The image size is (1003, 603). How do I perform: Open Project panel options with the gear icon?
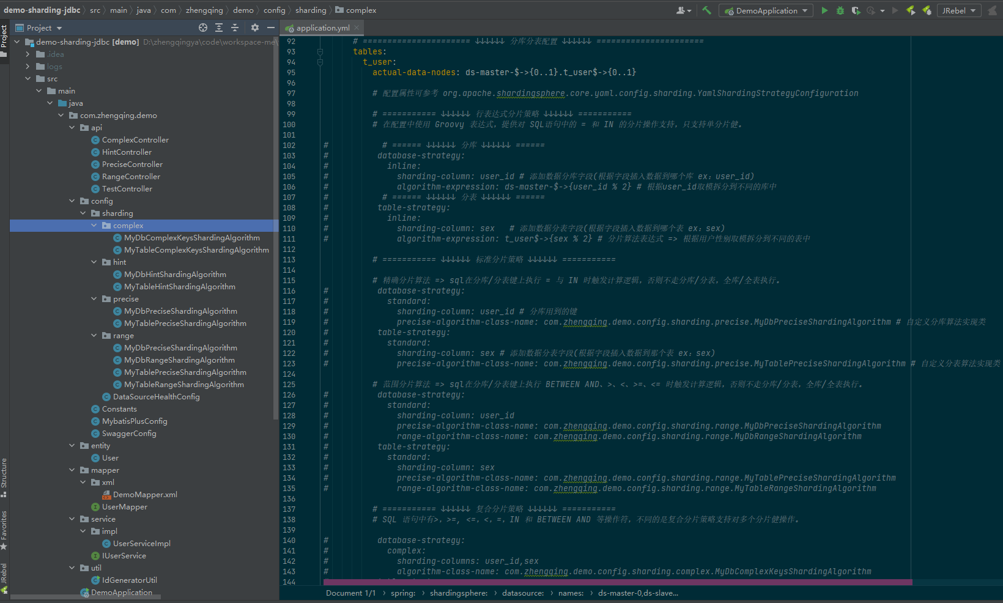(x=254, y=28)
